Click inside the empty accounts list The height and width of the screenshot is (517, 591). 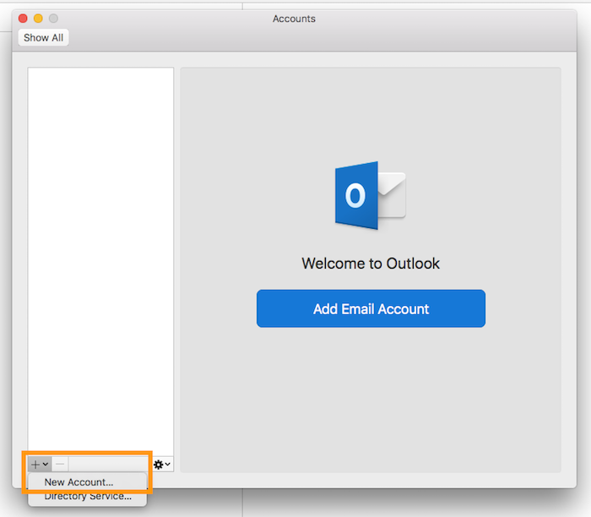click(100, 253)
